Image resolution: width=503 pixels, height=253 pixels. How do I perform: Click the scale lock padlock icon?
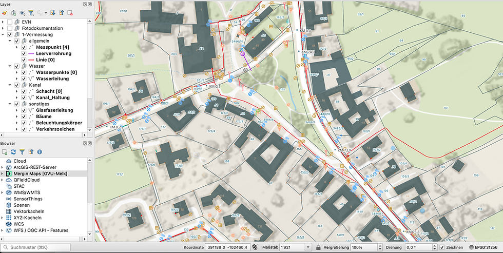[318, 247]
